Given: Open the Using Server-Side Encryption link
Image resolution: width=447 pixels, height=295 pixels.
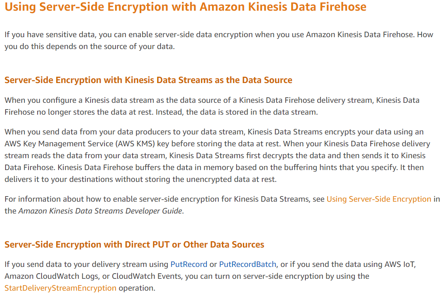Looking at the screenshot, I should (x=379, y=199).
